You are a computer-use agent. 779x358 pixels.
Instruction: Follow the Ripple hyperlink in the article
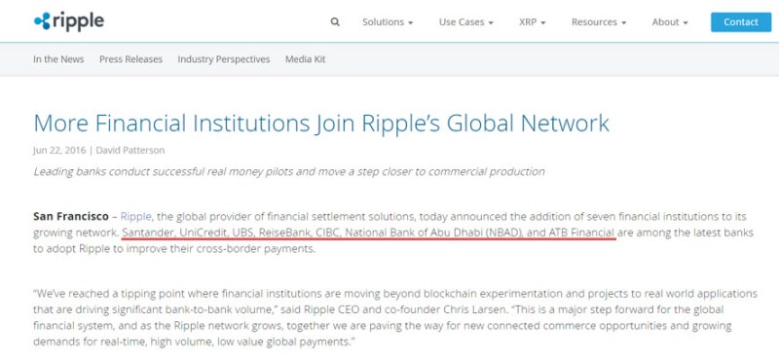[x=135, y=217]
